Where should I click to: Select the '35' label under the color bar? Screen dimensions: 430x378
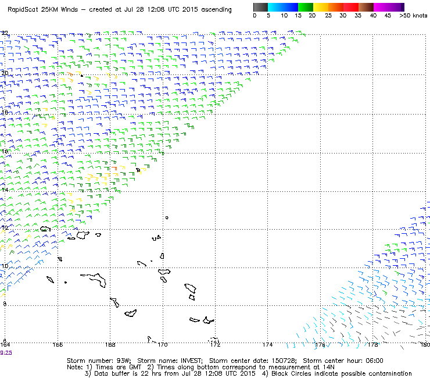click(x=358, y=15)
